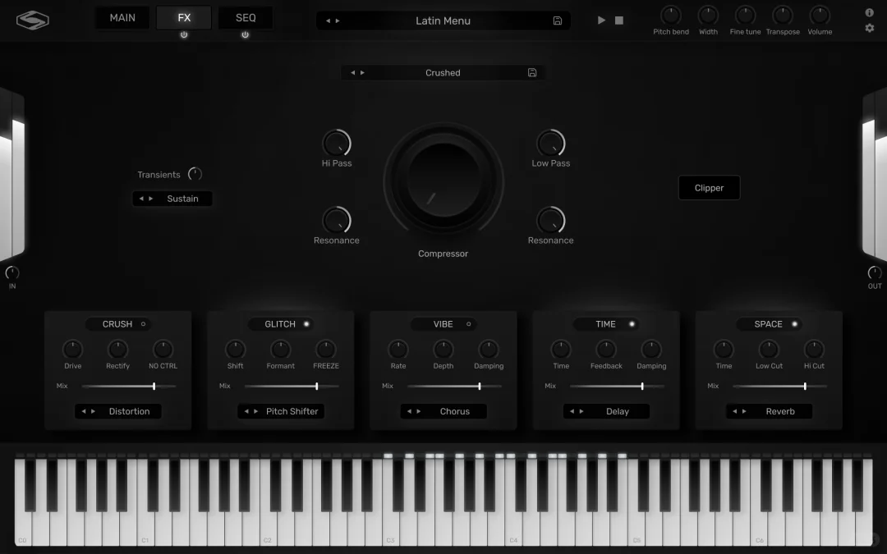Click the VIBE Mix slider
Viewport: 887px width, 554px height.
(x=455, y=386)
